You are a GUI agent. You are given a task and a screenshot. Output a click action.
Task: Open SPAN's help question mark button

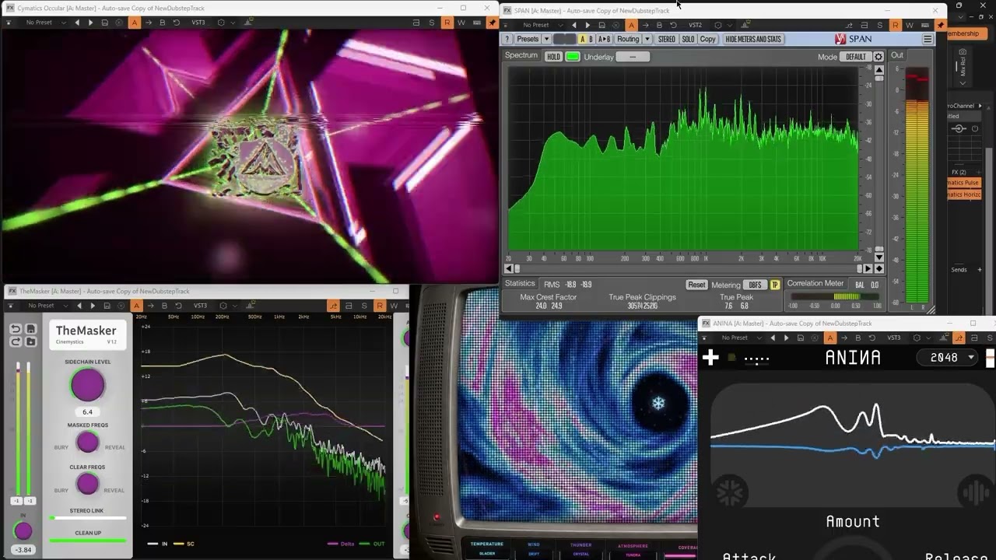coord(507,39)
